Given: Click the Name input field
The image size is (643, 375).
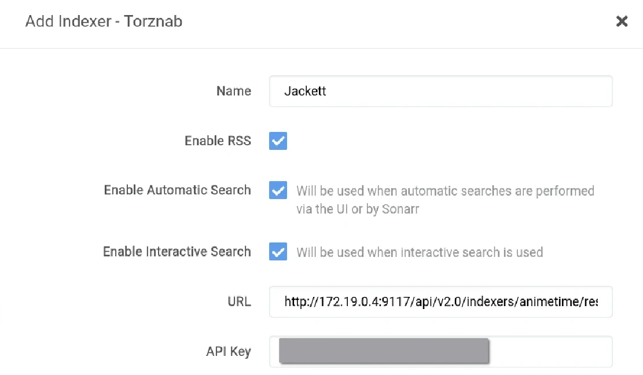Looking at the screenshot, I should pos(440,91).
